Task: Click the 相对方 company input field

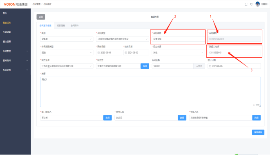Action: 118,66
